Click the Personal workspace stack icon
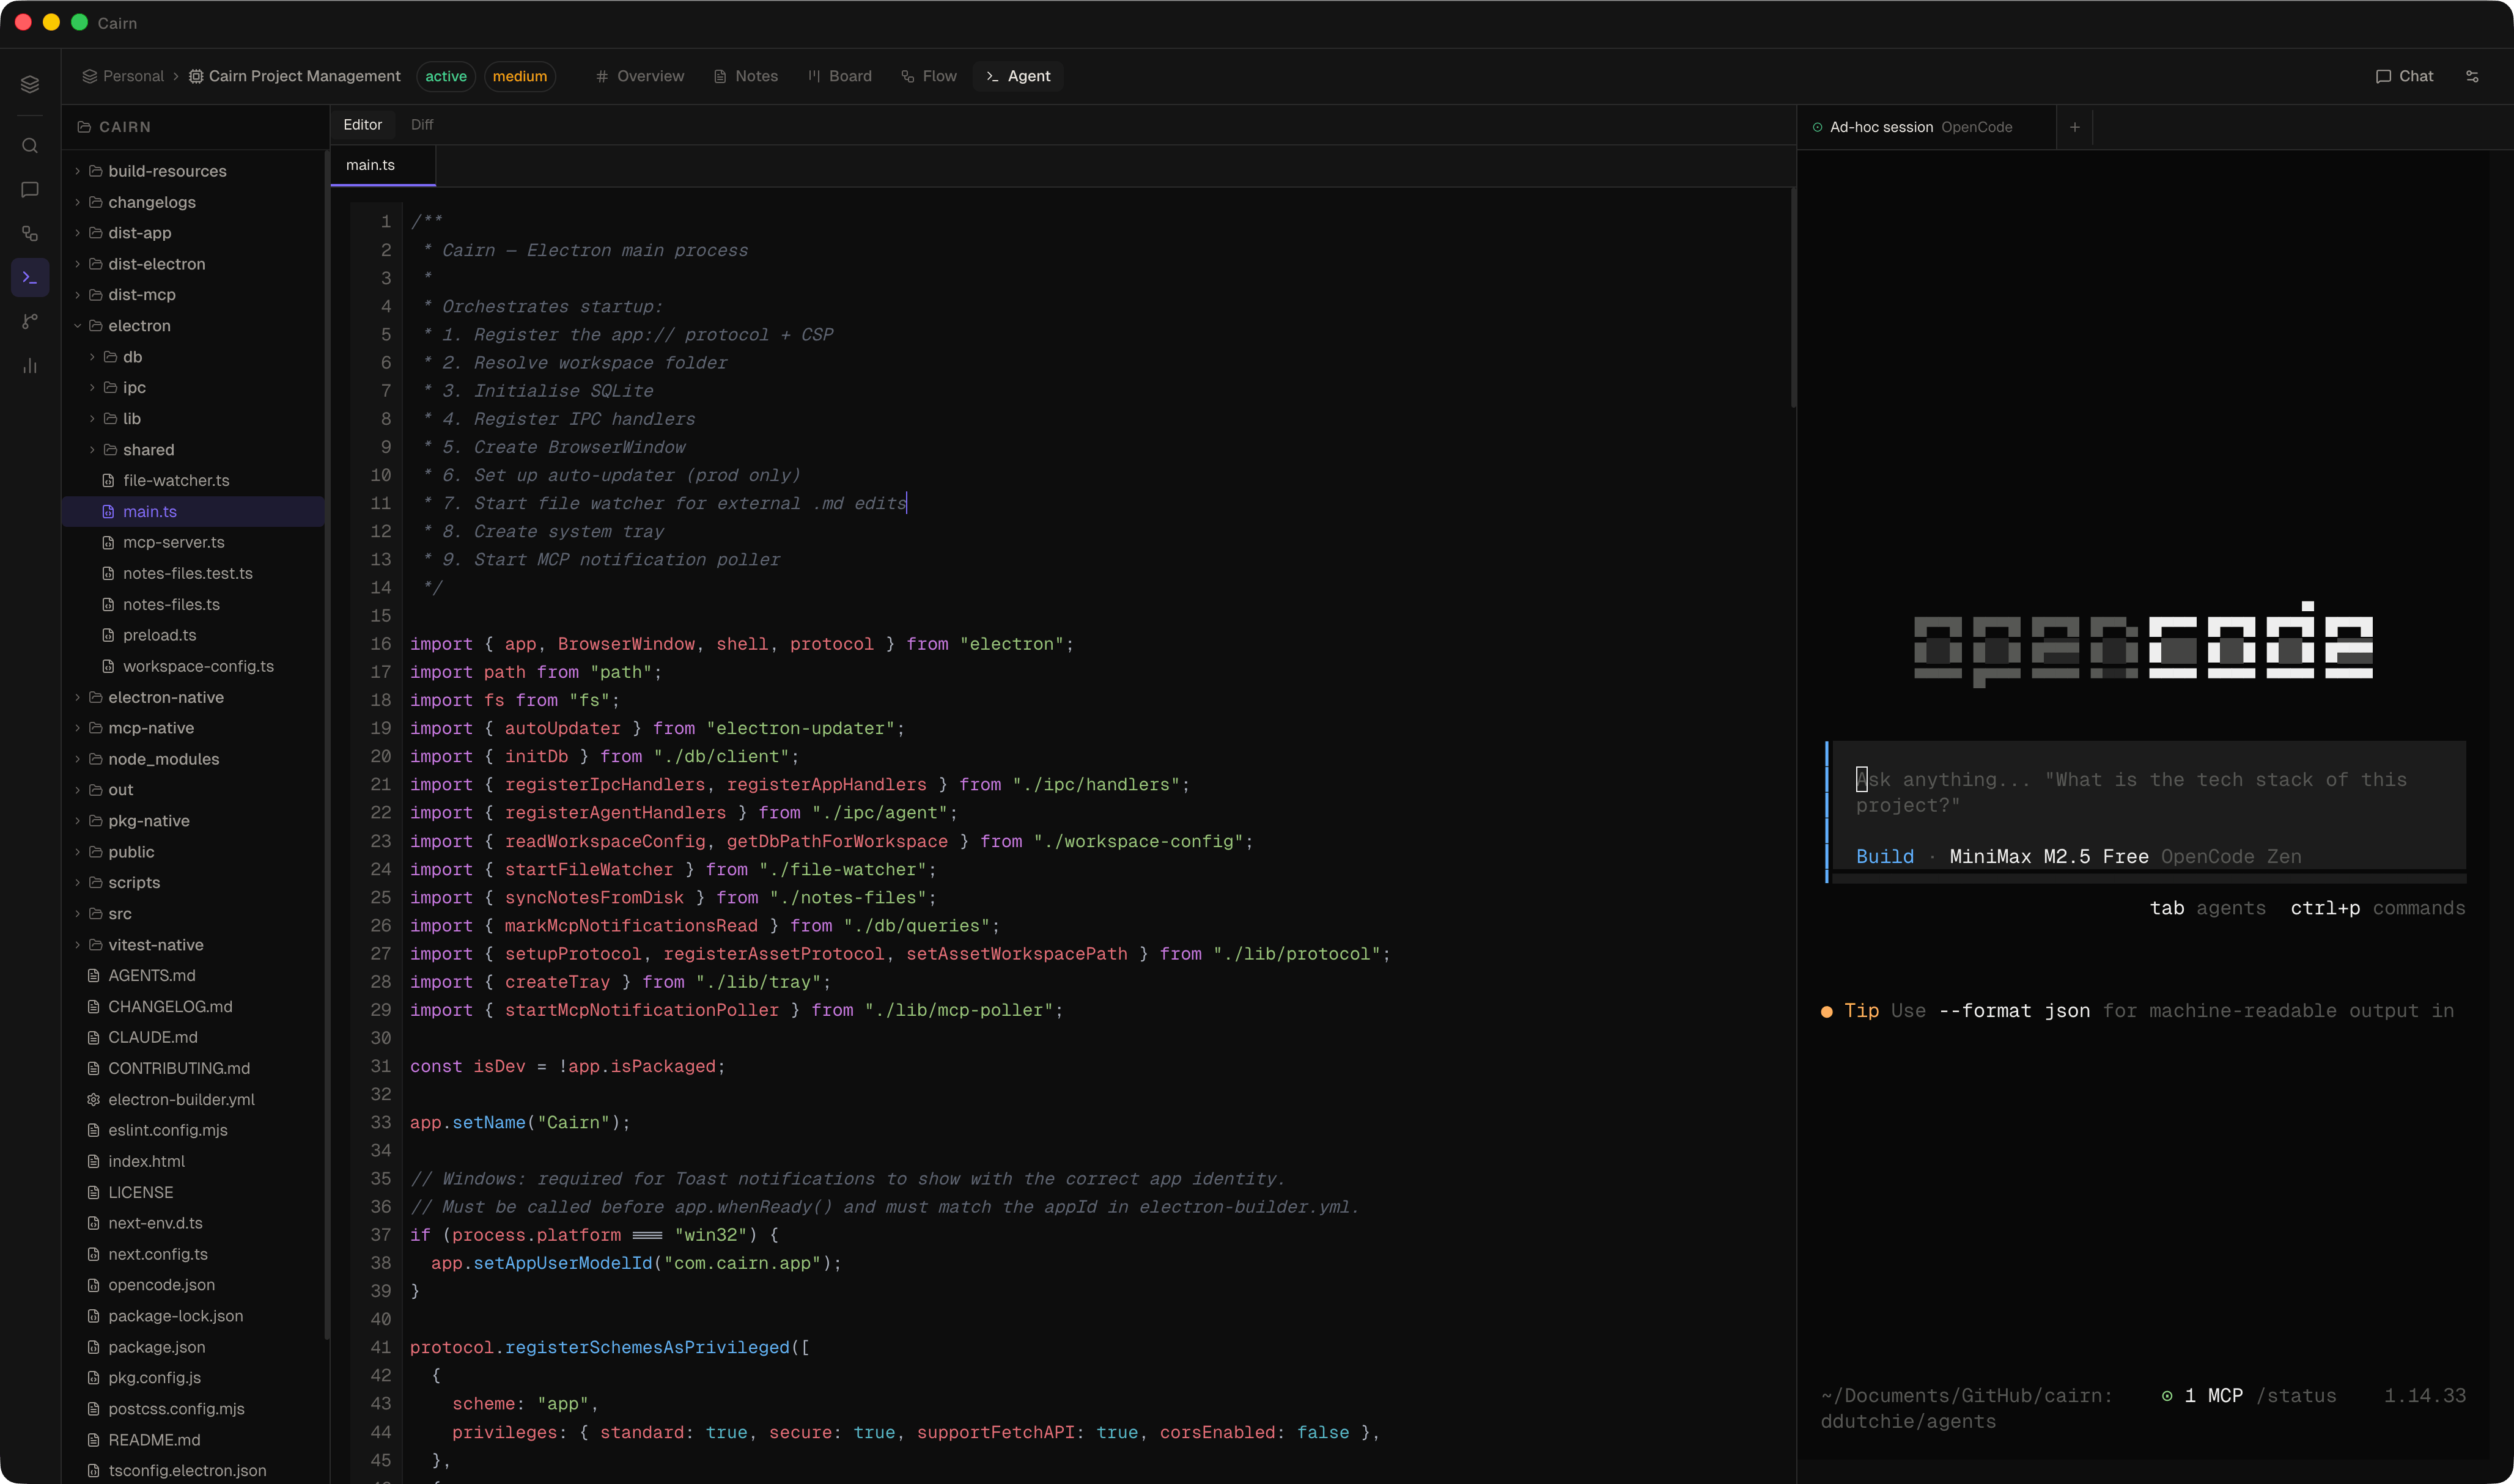This screenshot has width=2514, height=1484. click(90, 76)
